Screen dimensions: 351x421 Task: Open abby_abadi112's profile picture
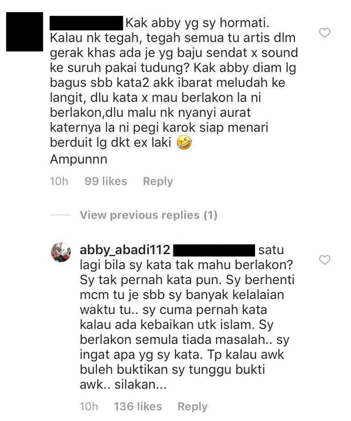point(61,252)
